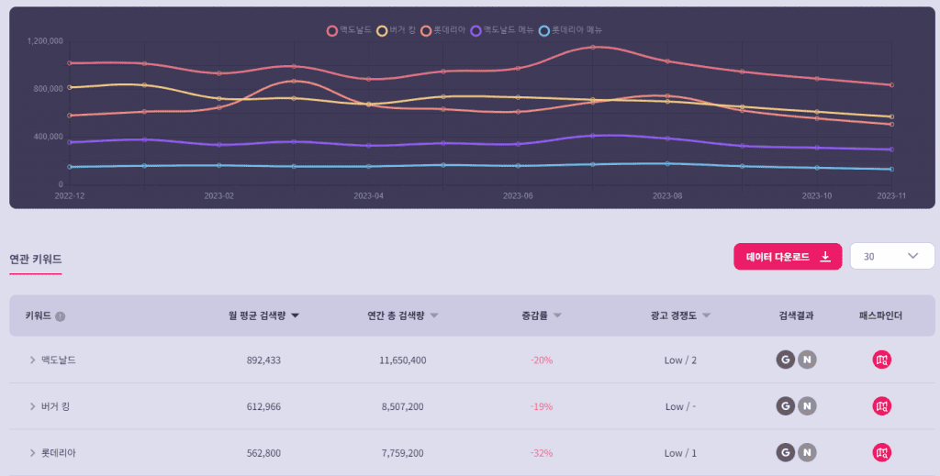The image size is (940, 476).
Task: Open Naver results for 버거 킹 row
Action: 807,406
